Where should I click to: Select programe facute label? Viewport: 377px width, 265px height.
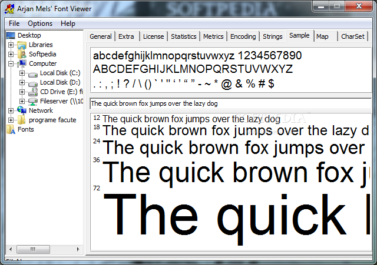pyautogui.click(x=52, y=120)
